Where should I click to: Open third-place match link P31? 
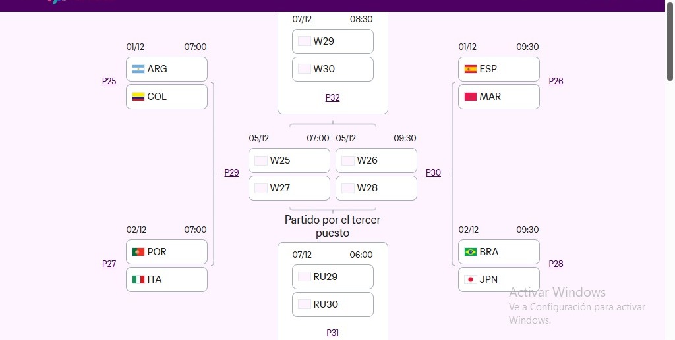coord(332,333)
